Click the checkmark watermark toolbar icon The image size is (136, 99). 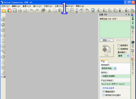(93, 10)
